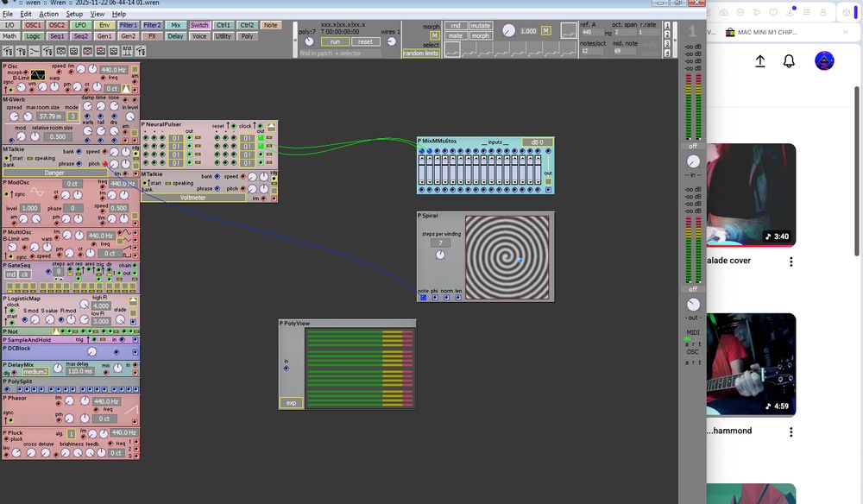Click the Osc waveform shape display

pyautogui.click(x=38, y=76)
